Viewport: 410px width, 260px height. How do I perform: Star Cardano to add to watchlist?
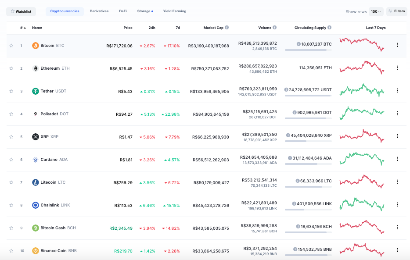click(x=11, y=160)
